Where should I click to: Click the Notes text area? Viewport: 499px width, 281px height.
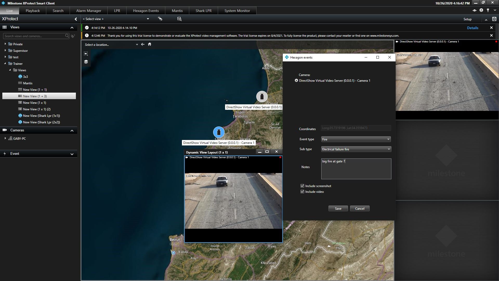356,169
